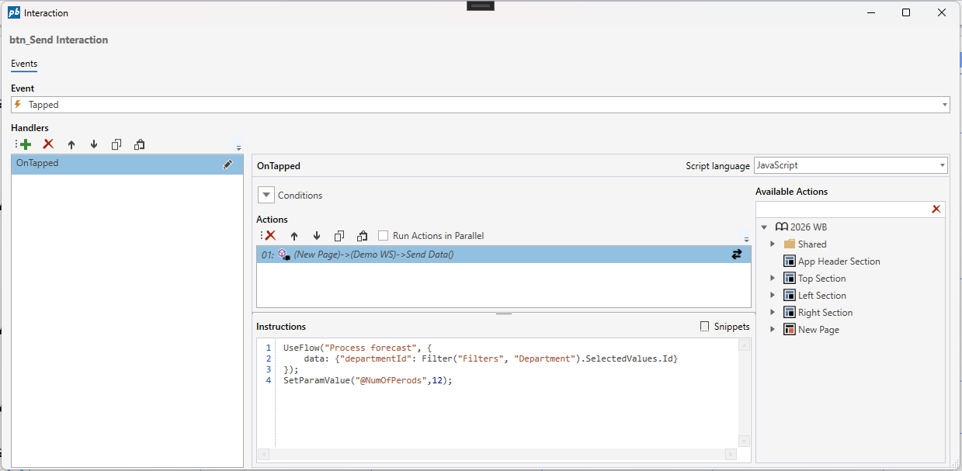The height and width of the screenshot is (471, 962).
Task: Expand the Conditions section
Action: point(266,196)
